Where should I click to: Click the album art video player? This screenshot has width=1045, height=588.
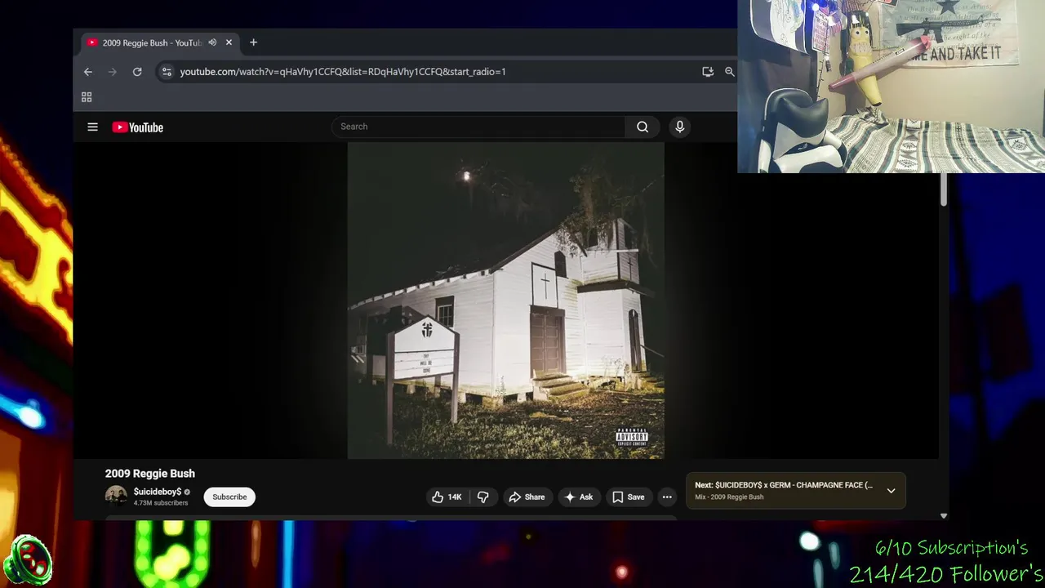(505, 301)
